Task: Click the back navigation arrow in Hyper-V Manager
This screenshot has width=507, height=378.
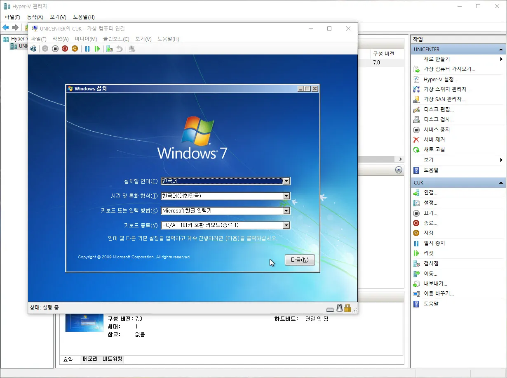Action: (5, 28)
